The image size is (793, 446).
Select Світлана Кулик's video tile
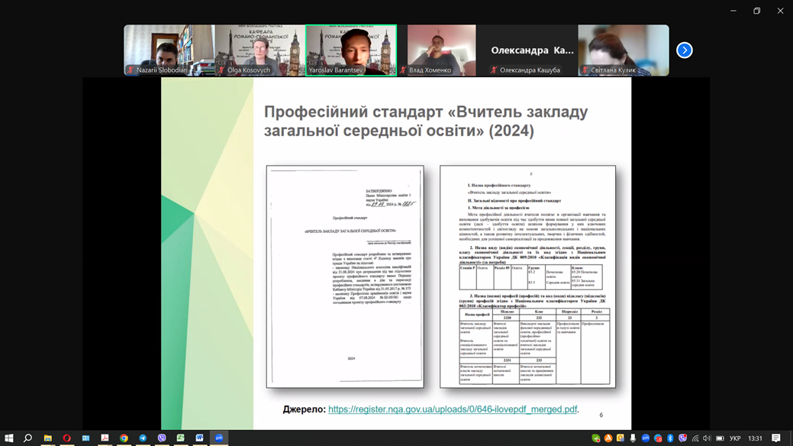[623, 50]
